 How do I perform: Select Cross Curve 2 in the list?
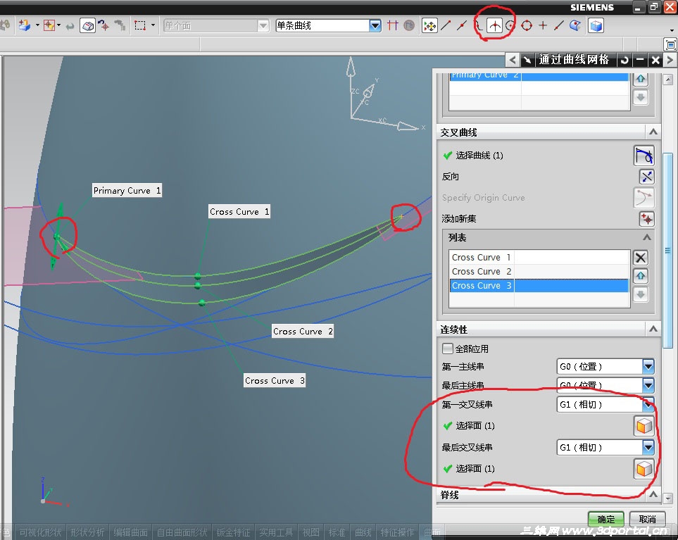pyautogui.click(x=539, y=272)
